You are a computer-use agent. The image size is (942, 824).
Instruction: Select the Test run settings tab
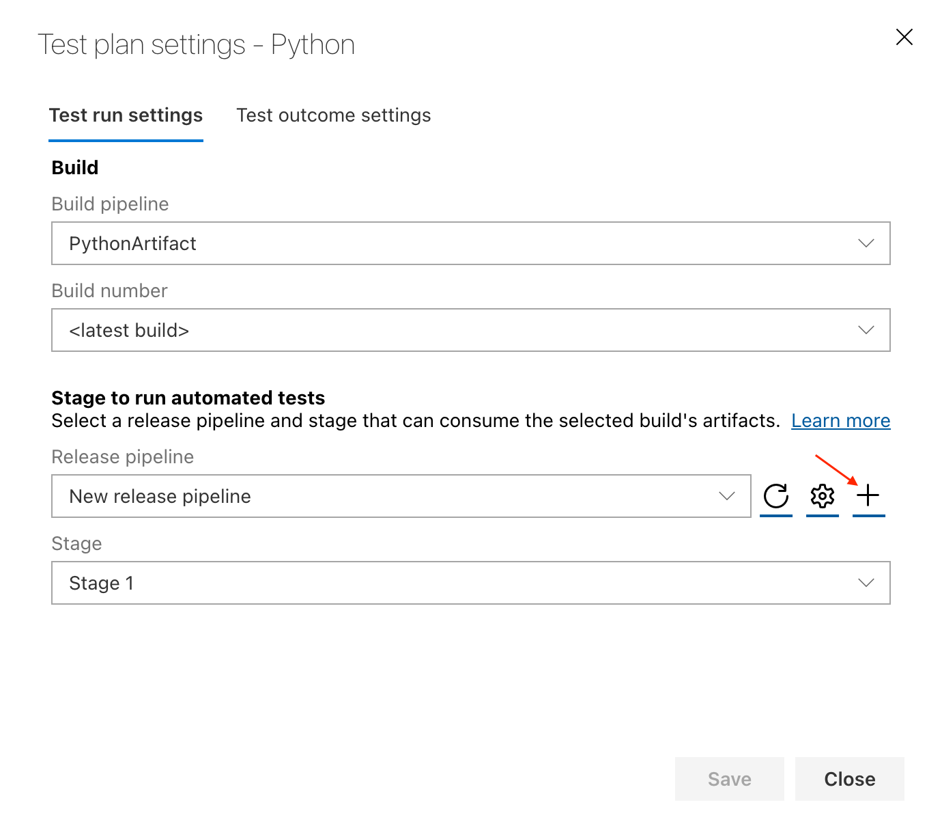pyautogui.click(x=126, y=115)
